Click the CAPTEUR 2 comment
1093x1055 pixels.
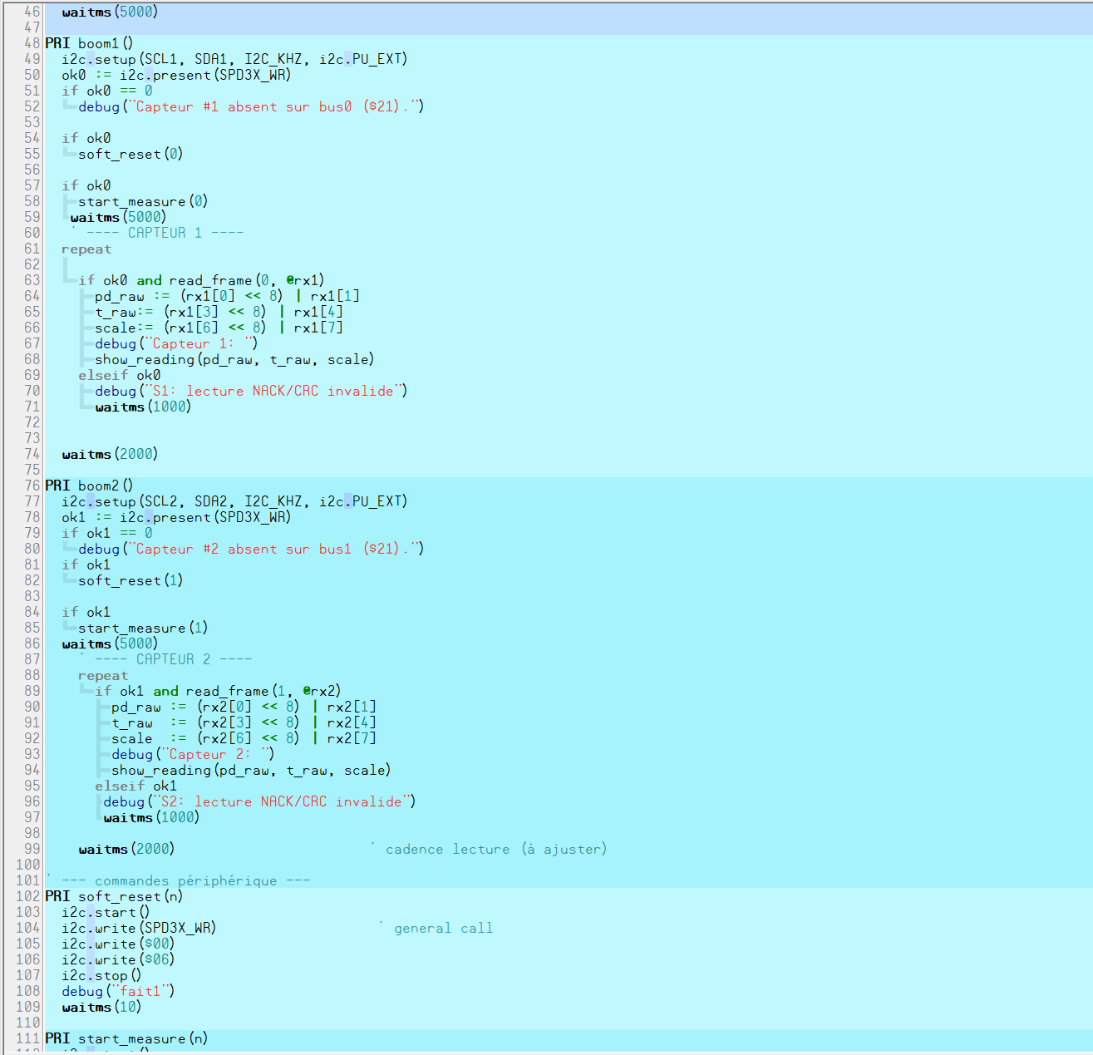173,659
